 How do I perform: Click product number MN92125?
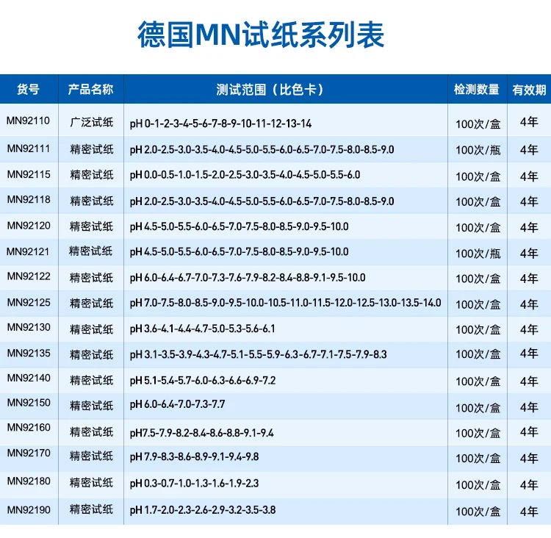coord(29,302)
